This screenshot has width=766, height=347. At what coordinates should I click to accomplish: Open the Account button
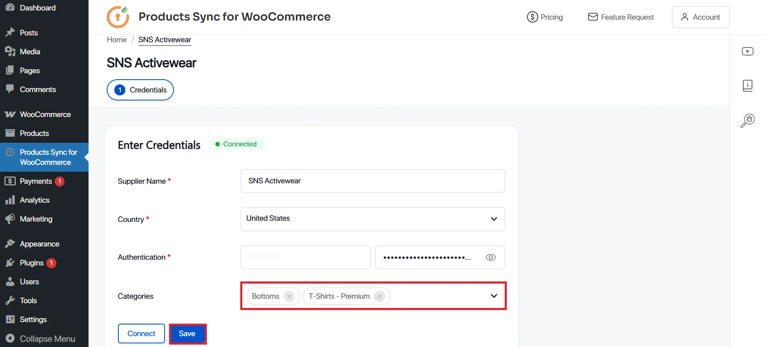(700, 17)
